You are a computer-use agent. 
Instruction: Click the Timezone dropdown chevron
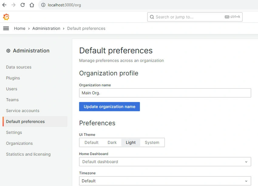tap(246, 181)
